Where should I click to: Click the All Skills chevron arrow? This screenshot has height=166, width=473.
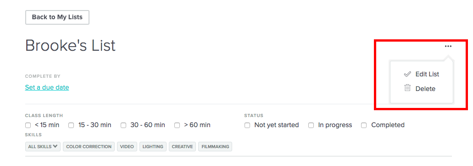55,146
